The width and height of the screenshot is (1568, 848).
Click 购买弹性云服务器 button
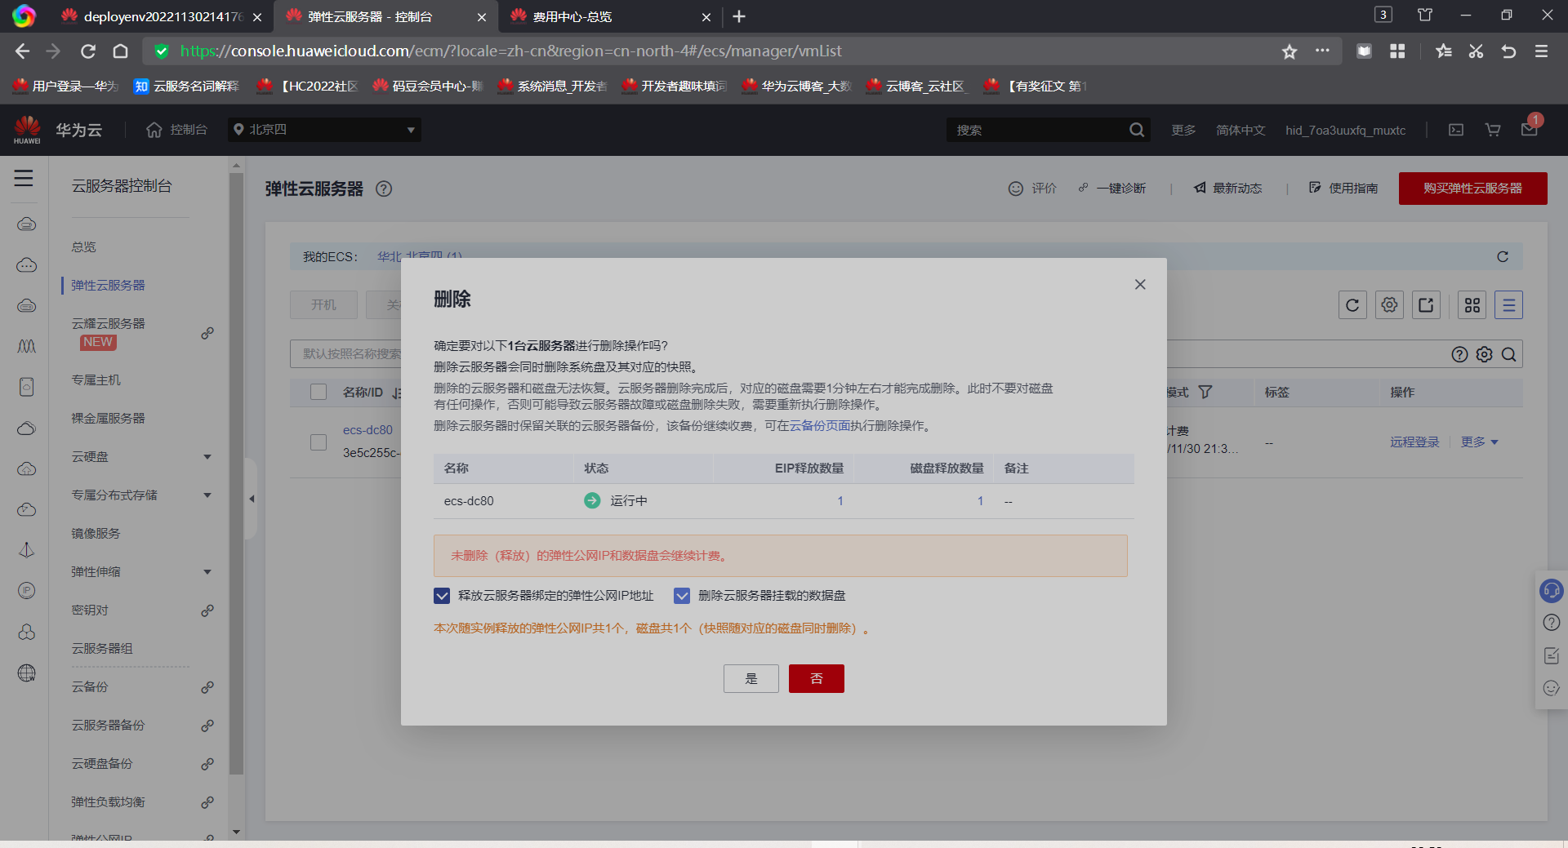[1472, 189]
